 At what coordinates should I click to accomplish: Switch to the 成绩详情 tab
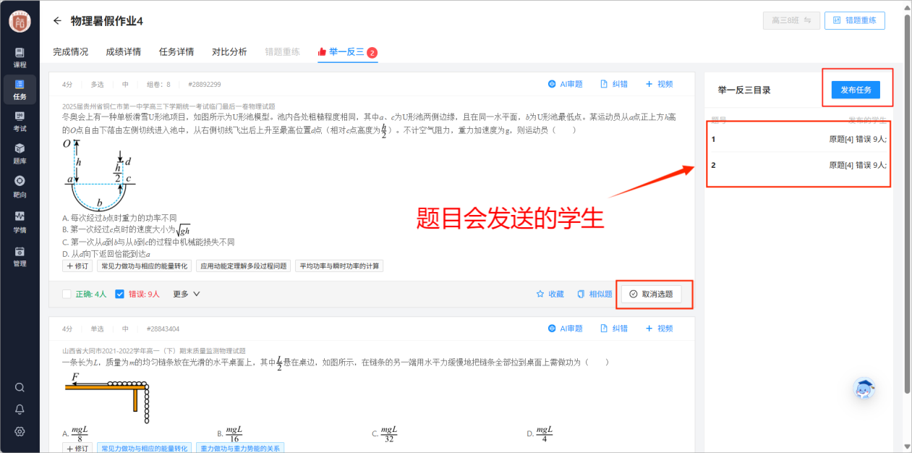124,52
